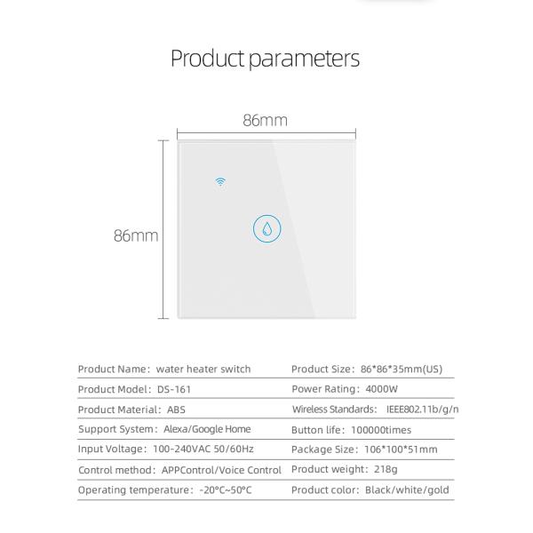This screenshot has height=533, width=533.
Task: Click the Control method APPControl/Voice Control text
Action: [x=179, y=470]
